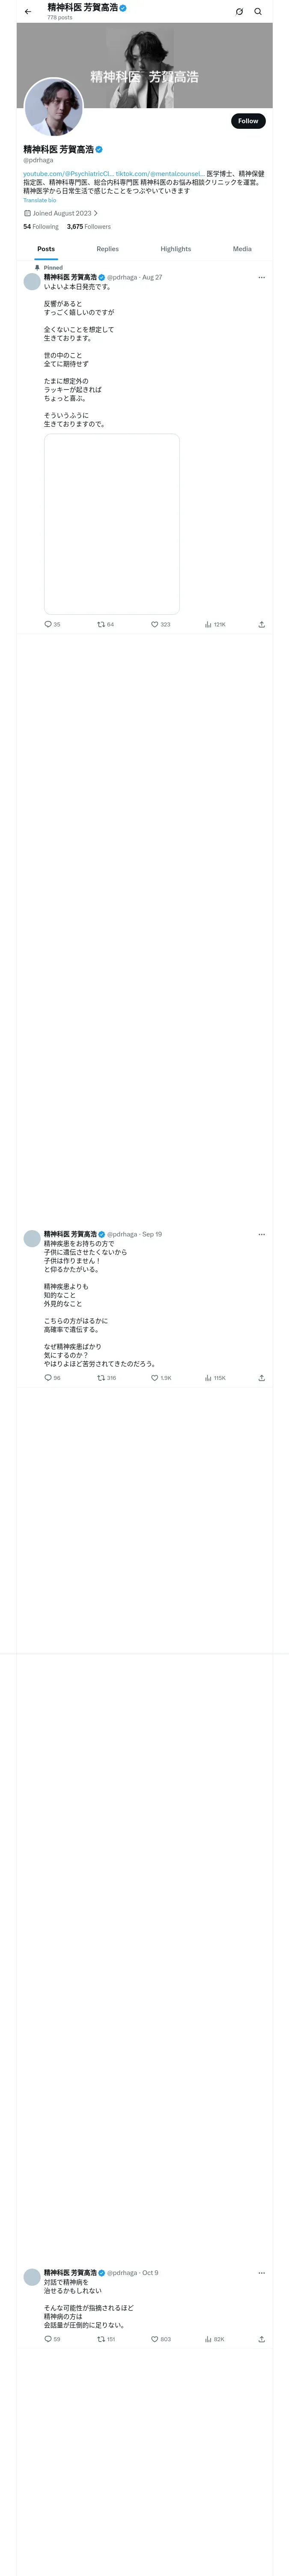This screenshot has height=2576, width=289.
Task: Switch to the Media tab
Action: point(242,249)
